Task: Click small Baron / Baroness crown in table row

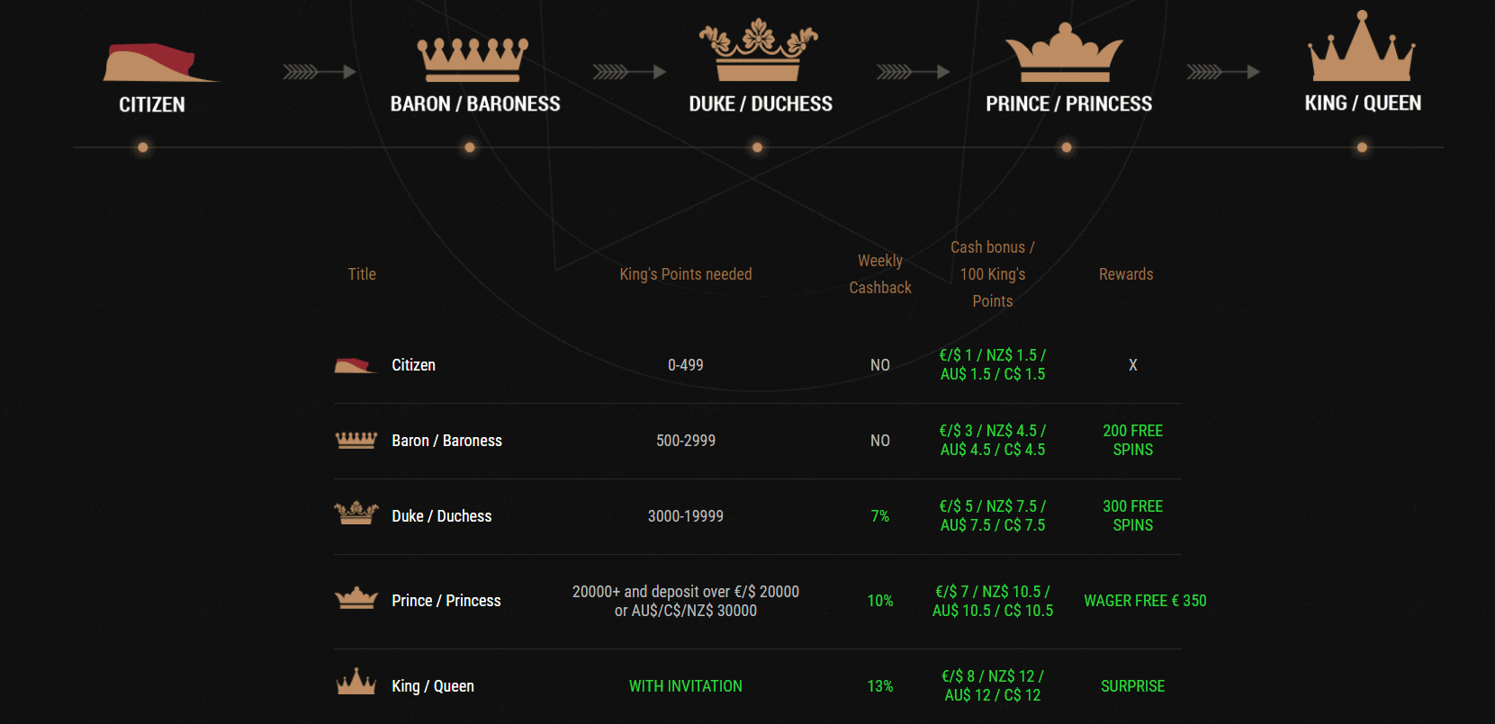Action: pos(356,440)
